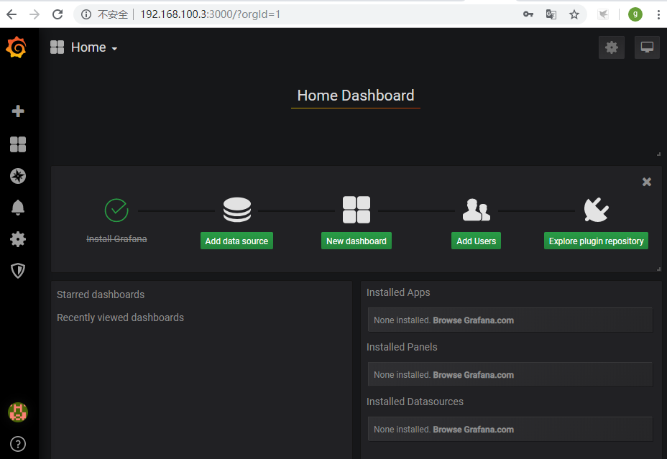This screenshot has height=459, width=667.
Task: Click the Install Grafana strikethrough text
Action: click(116, 239)
